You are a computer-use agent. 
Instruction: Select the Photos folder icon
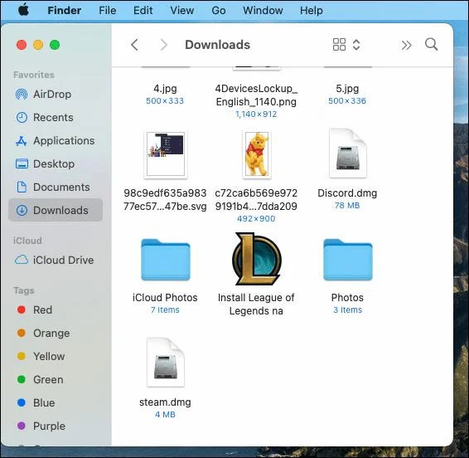[x=347, y=260]
